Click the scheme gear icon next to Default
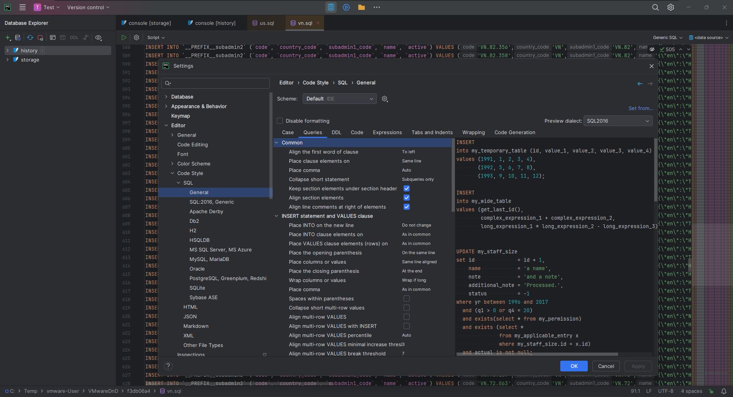Image resolution: width=733 pixels, height=397 pixels. click(384, 99)
